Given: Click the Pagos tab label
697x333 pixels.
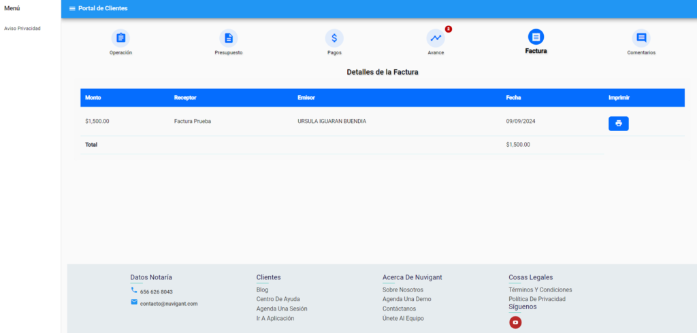Looking at the screenshot, I should [334, 52].
